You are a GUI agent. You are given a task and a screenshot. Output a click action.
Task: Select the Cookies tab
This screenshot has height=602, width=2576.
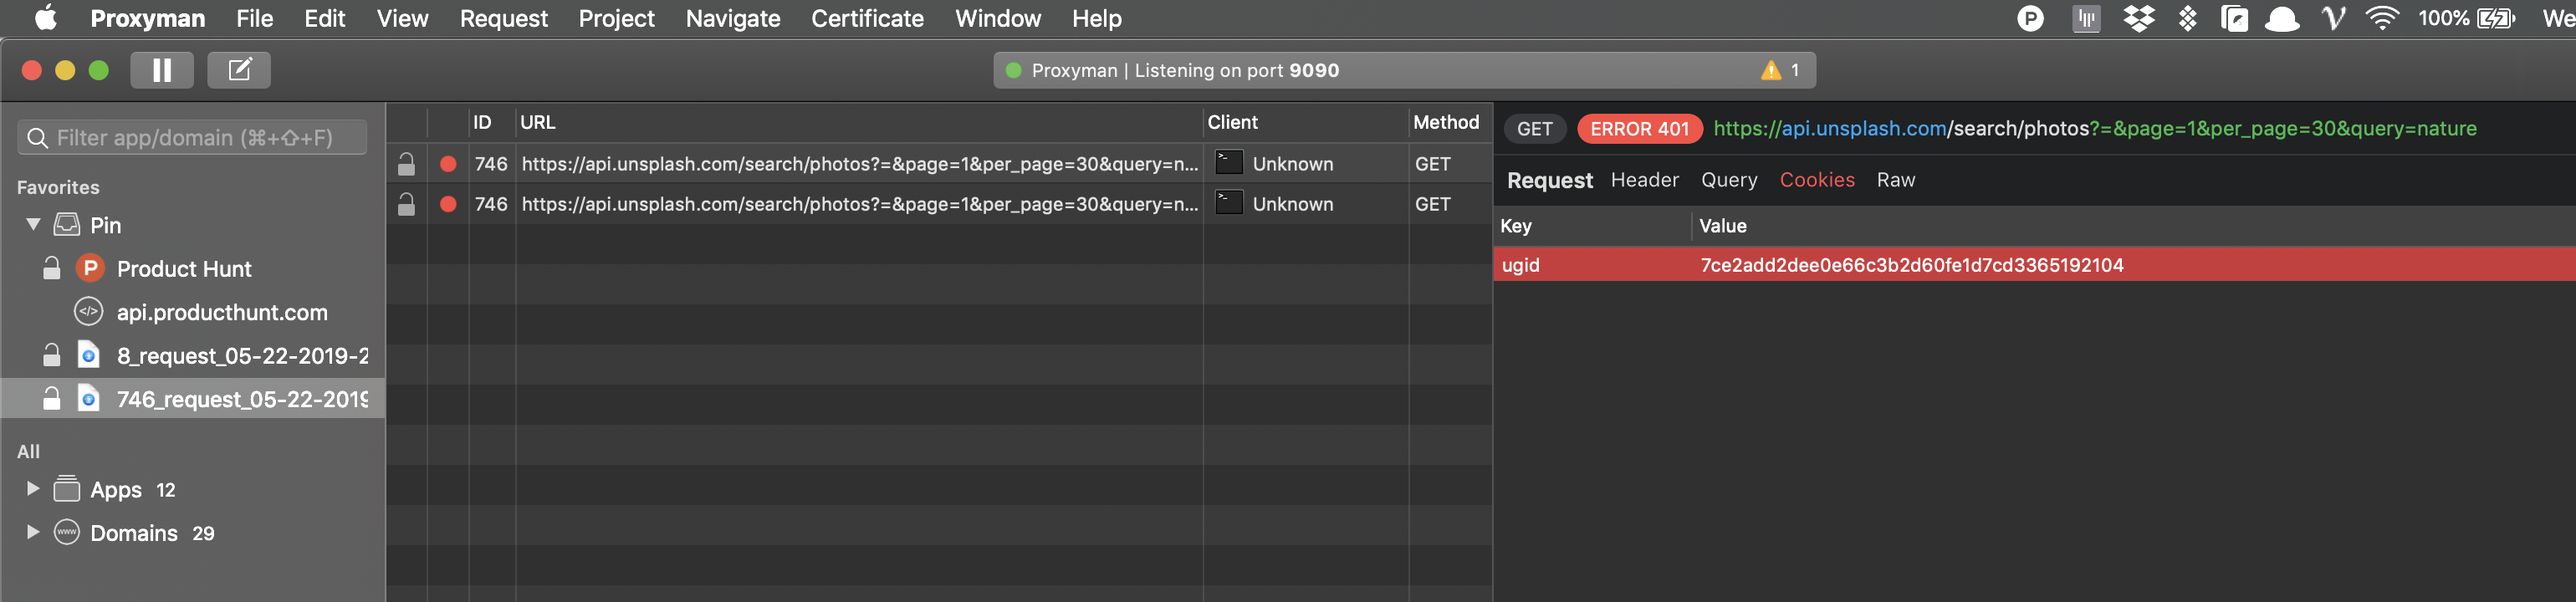[1817, 180]
